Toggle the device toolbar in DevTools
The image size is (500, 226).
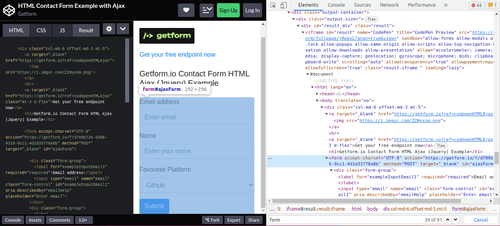(x=283, y=5)
